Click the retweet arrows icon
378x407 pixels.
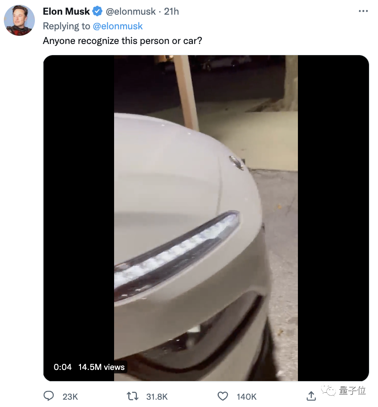tap(133, 396)
